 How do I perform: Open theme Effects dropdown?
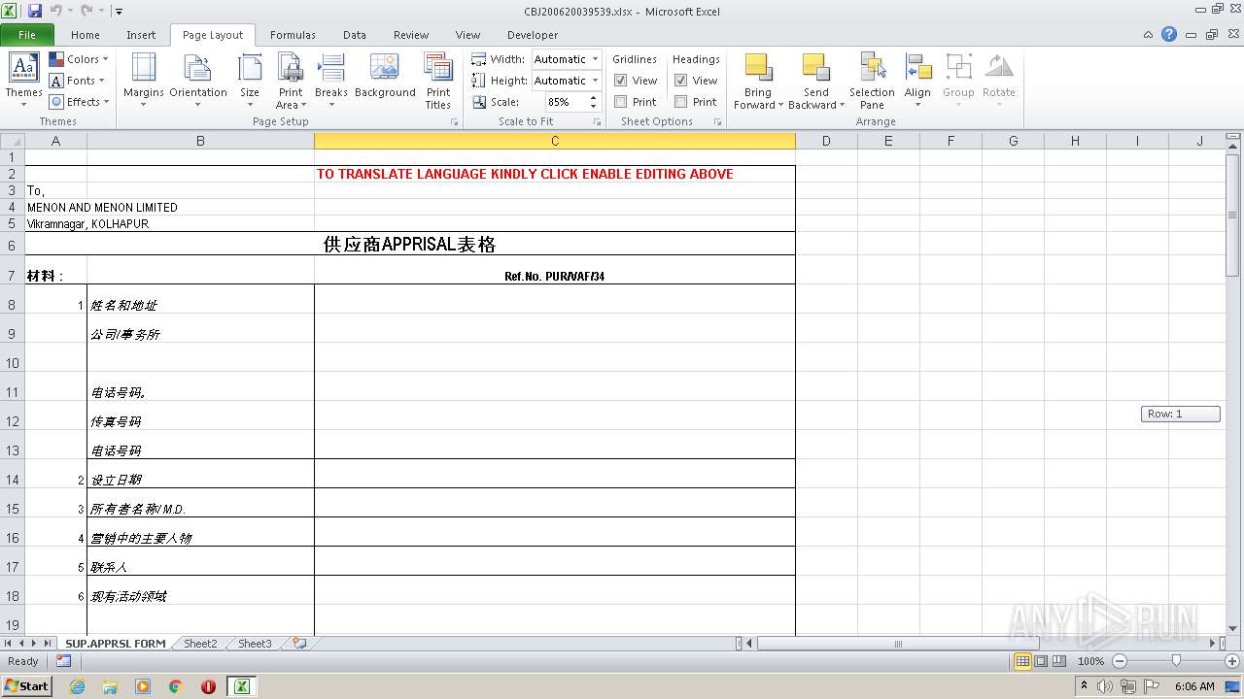(79, 102)
